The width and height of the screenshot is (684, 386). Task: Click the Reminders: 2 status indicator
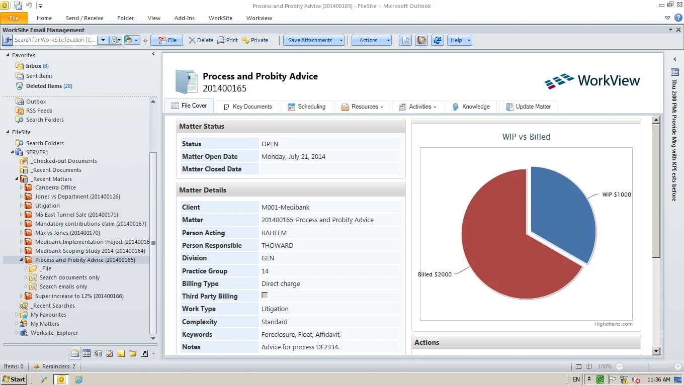coord(54,366)
